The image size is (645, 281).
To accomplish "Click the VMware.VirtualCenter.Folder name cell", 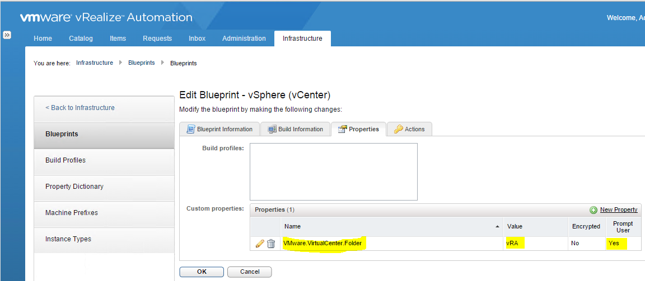I will point(392,243).
